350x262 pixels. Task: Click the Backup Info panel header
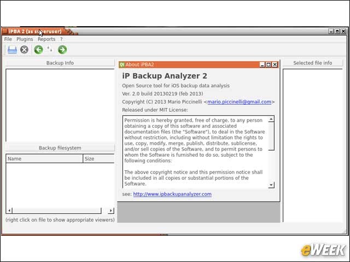[60, 63]
